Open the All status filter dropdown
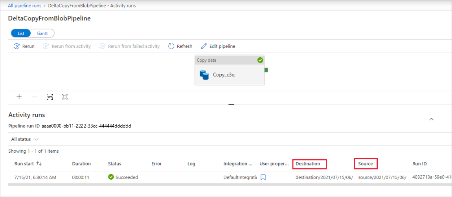The image size is (452, 197). point(25,139)
